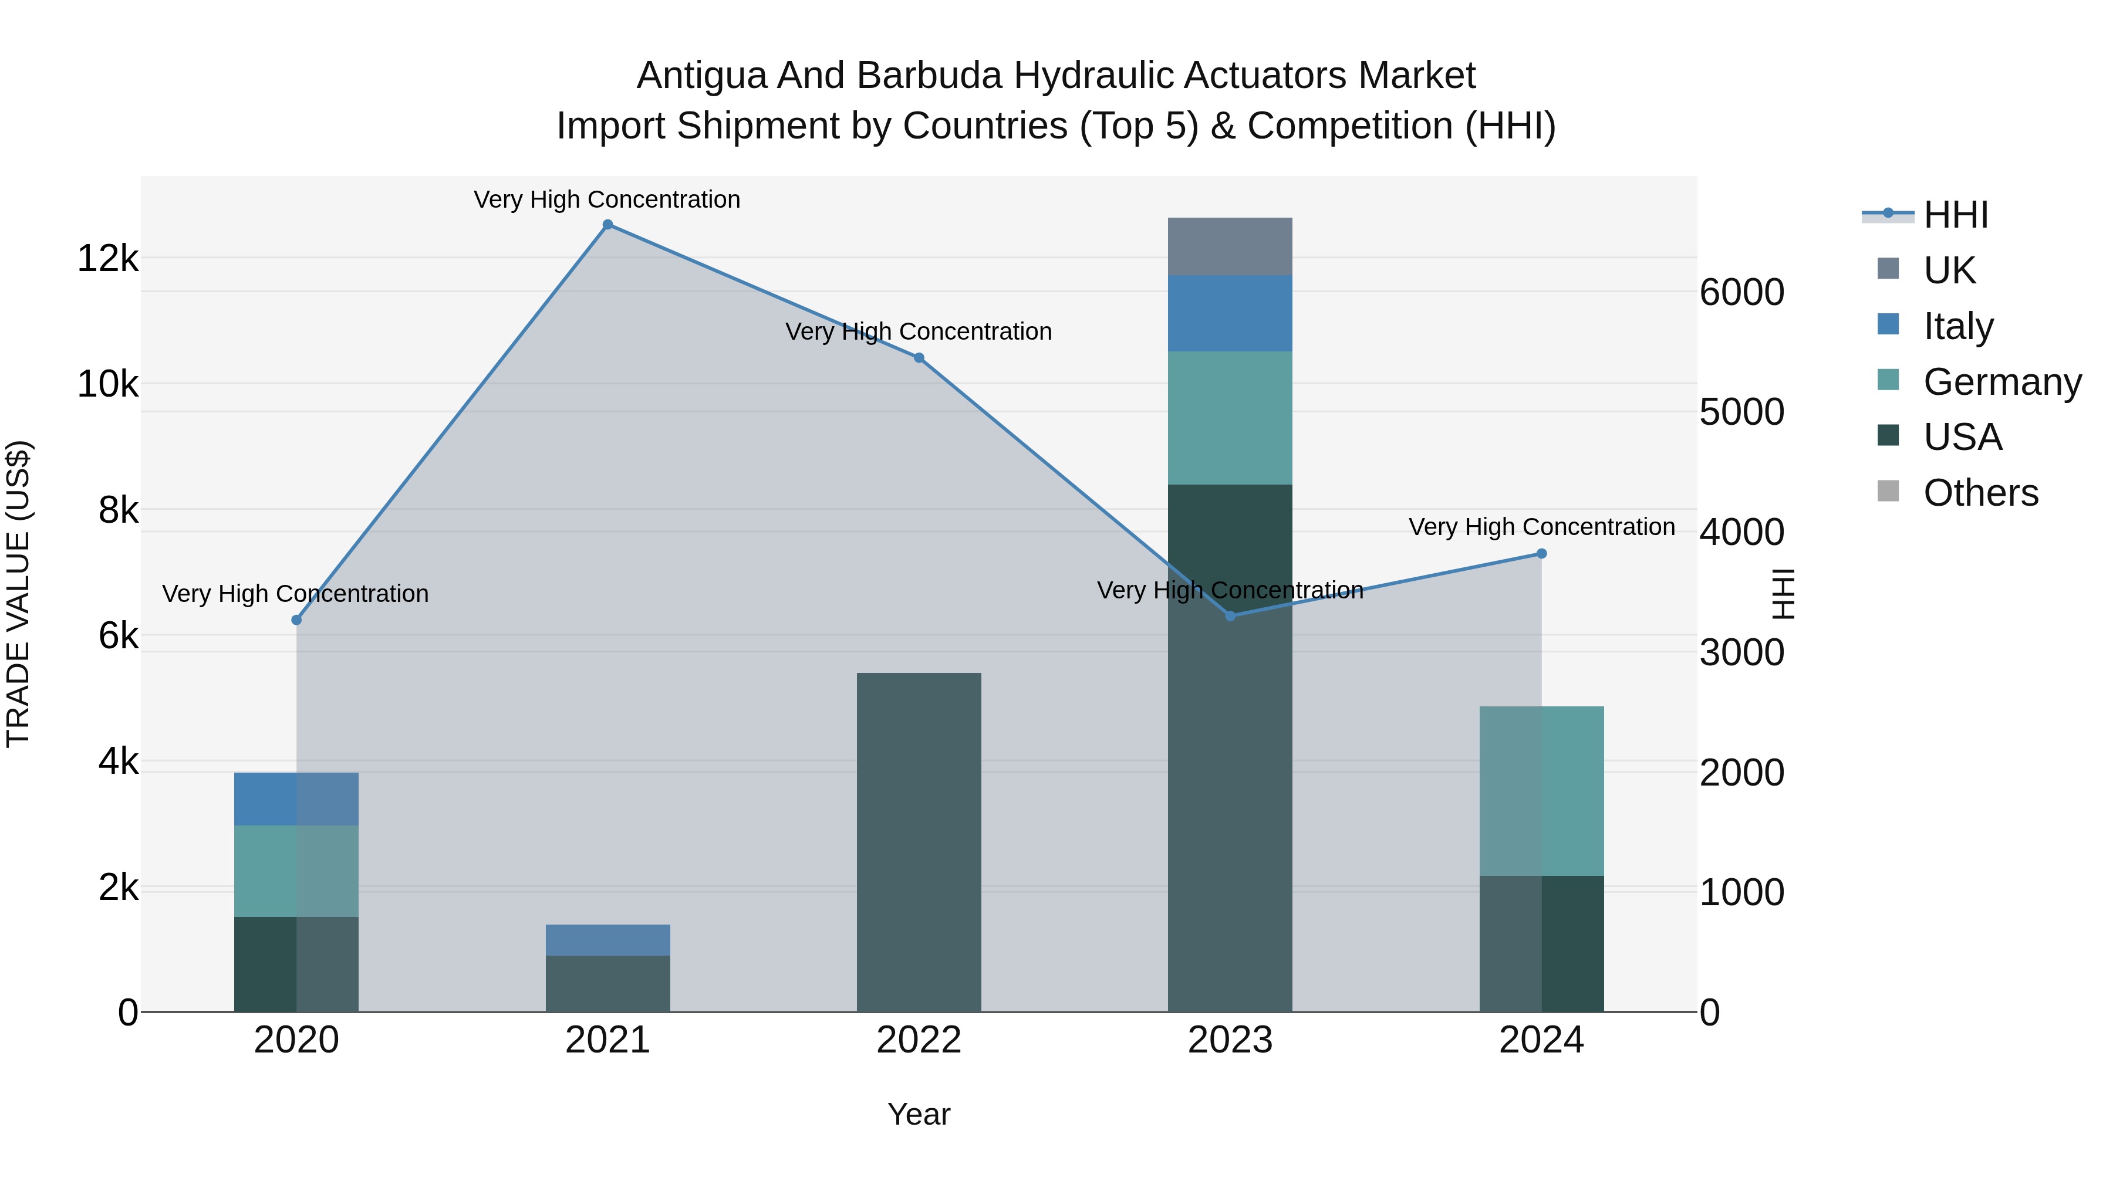Image resolution: width=2113 pixels, height=1188 pixels.
Task: Click the USA segment of the 2023 bar
Action: pos(1230,748)
